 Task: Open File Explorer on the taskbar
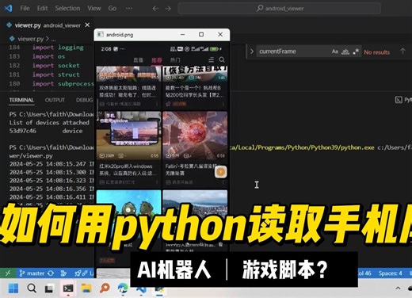[86, 288]
